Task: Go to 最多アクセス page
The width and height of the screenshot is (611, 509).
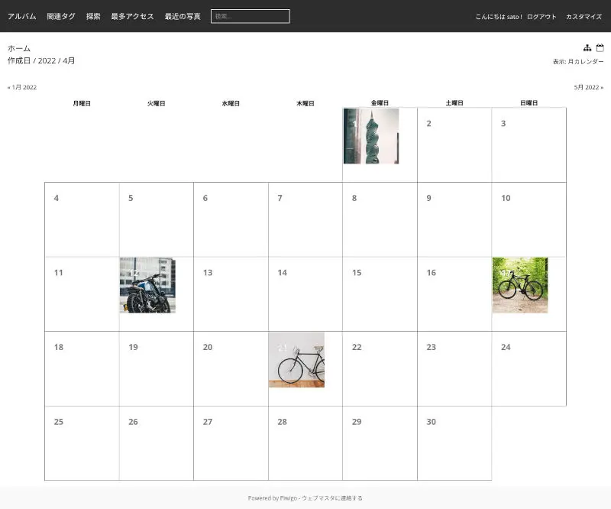Action: tap(132, 16)
